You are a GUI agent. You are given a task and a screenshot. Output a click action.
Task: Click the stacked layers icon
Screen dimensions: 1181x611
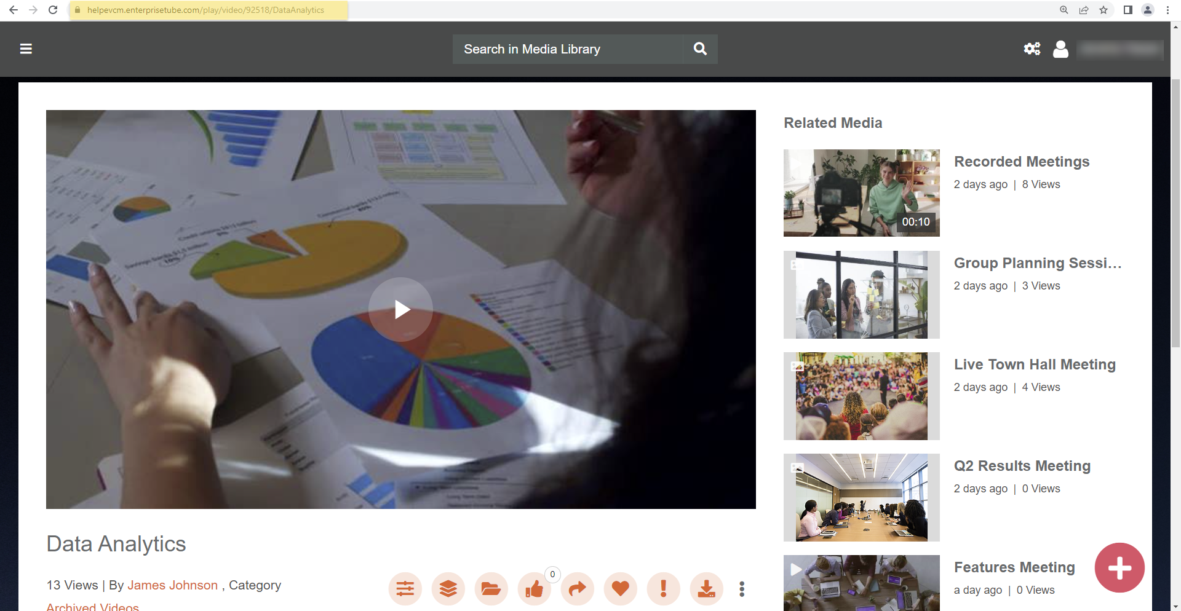tap(448, 589)
